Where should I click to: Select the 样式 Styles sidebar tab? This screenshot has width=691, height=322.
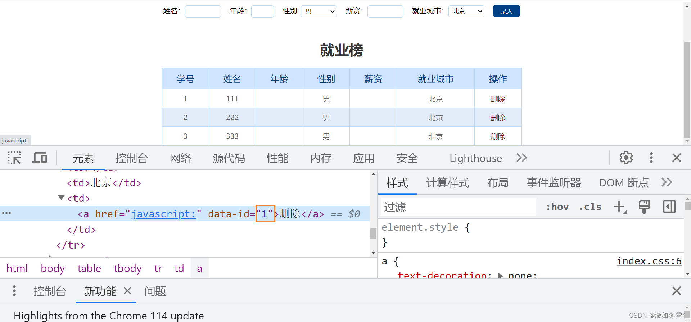397,182
